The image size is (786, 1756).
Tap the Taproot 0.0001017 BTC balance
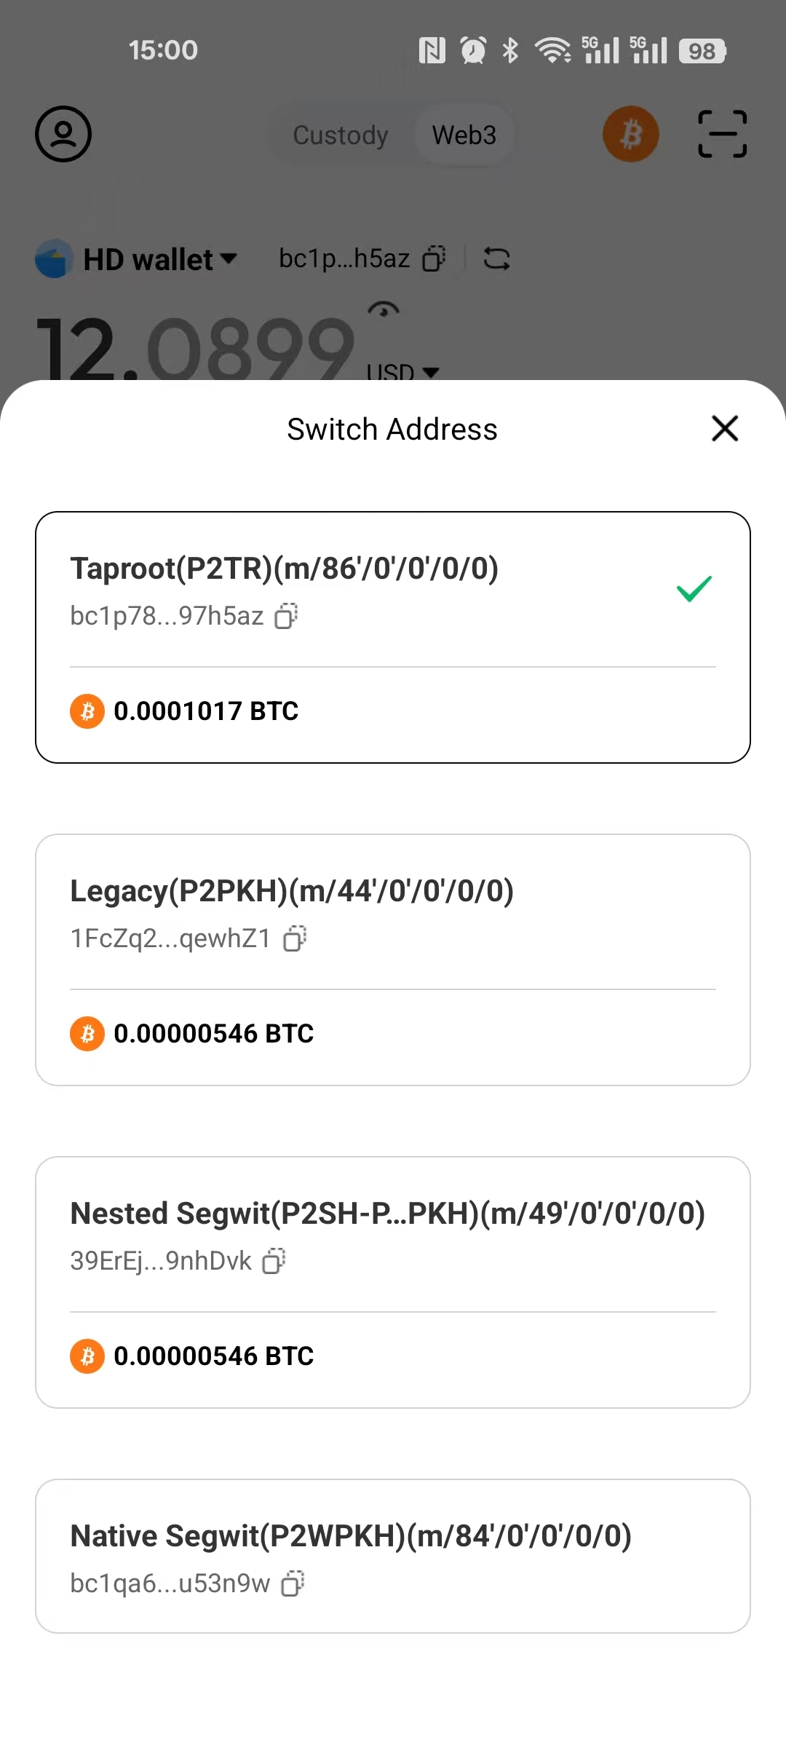[206, 711]
